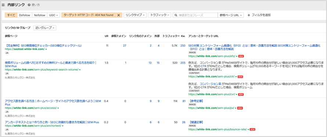Expand sem-plus/efo/ target URL arrow

(x=237, y=56)
